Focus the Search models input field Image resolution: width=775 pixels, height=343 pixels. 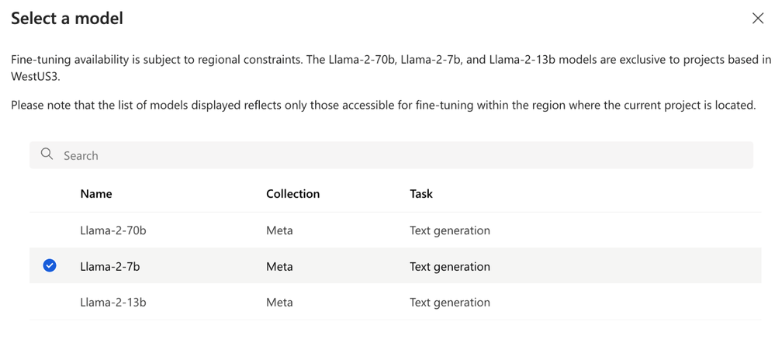point(388,155)
